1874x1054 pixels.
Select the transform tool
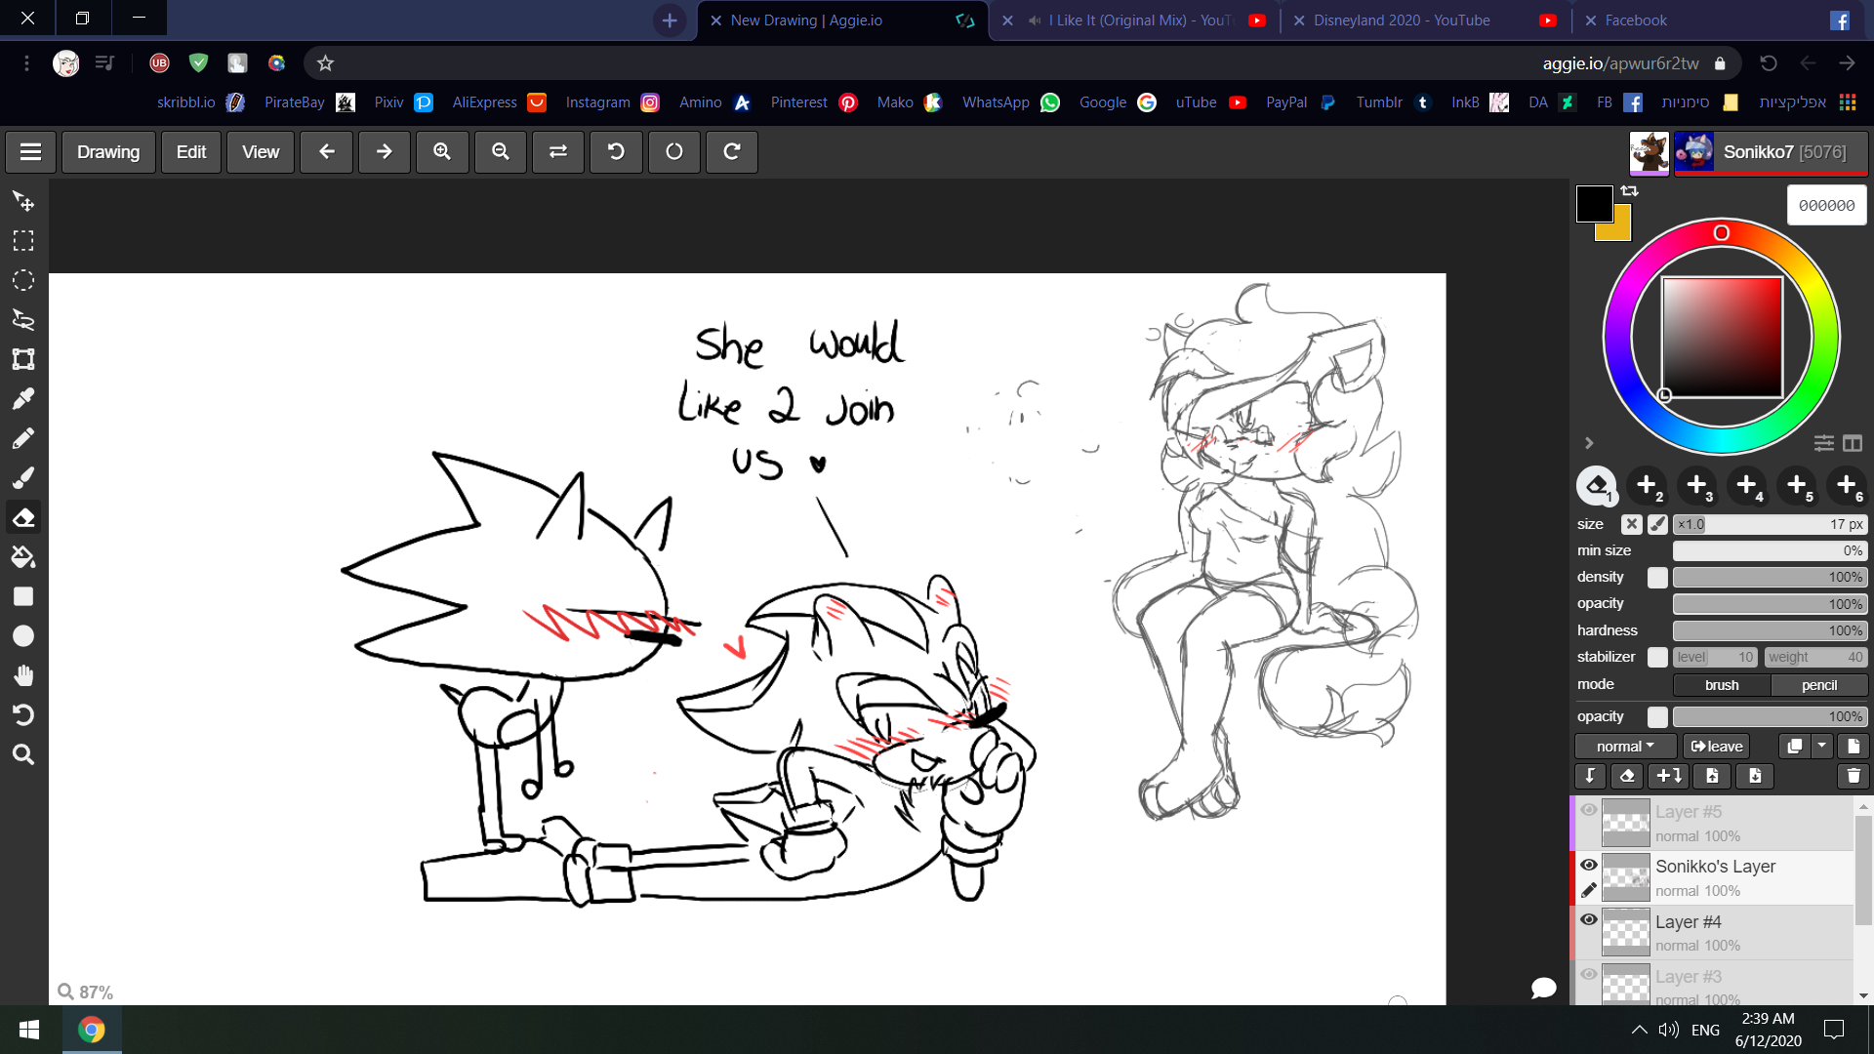23,359
